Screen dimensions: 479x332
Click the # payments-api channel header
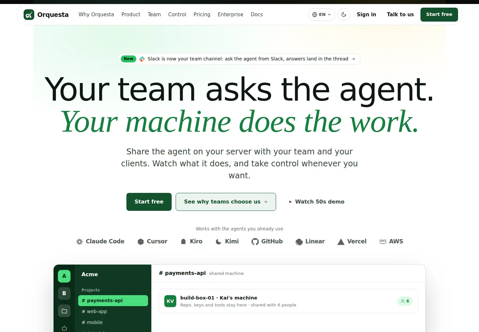point(182,273)
